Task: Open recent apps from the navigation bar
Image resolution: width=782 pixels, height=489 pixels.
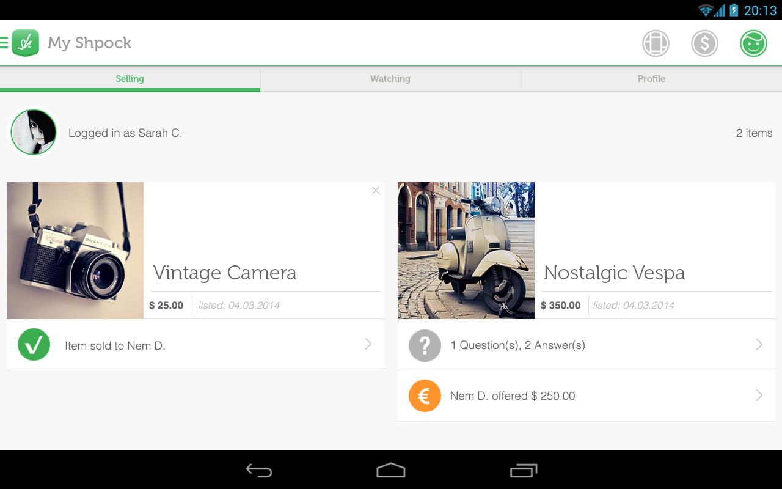Action: pyautogui.click(x=522, y=470)
